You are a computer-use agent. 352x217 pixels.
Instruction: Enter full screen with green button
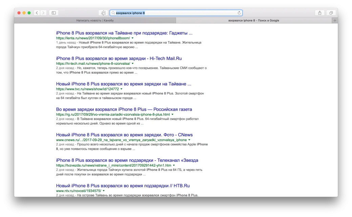click(29, 13)
